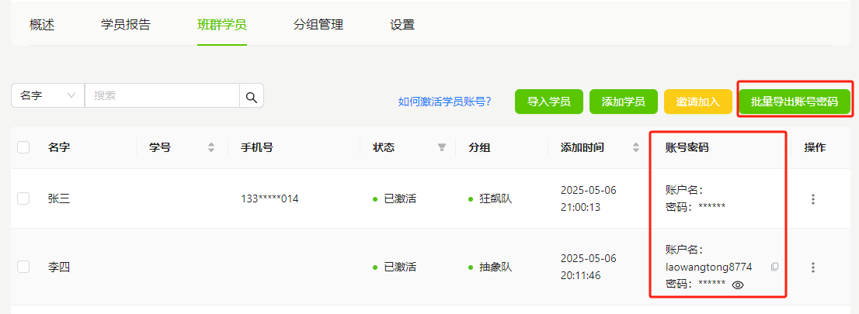The image size is (859, 314).
Task: Check the select-all checkbox in header
Action: pos(23,147)
